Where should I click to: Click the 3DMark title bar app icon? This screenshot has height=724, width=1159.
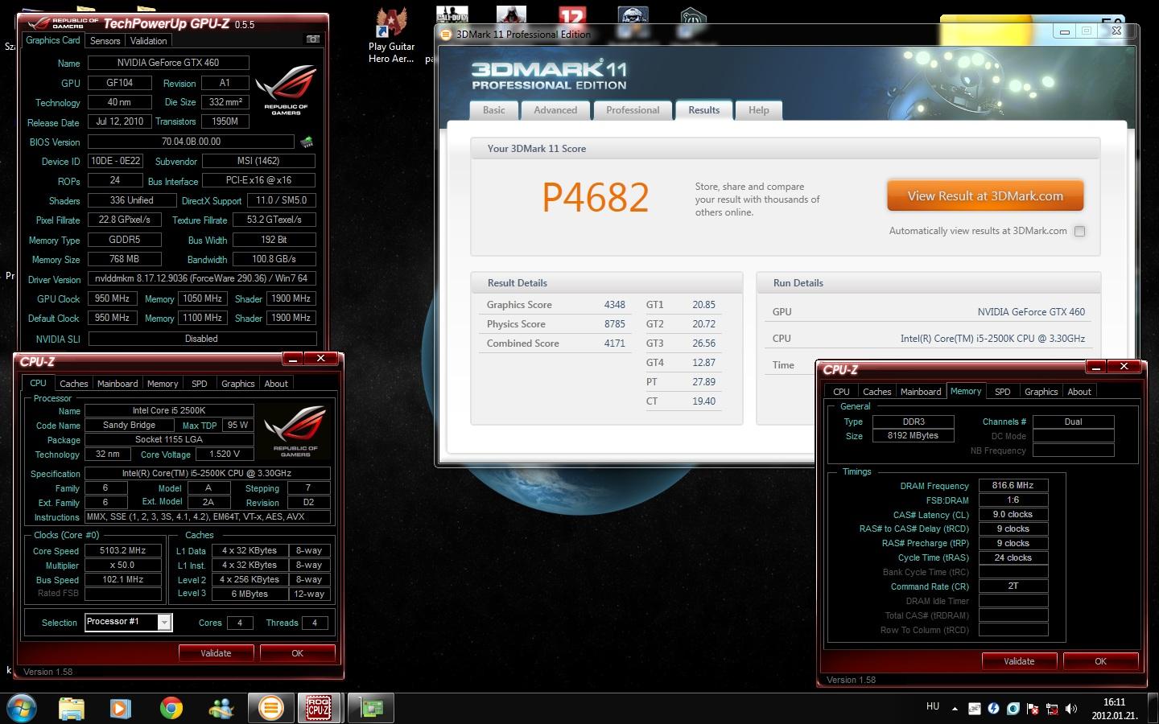446,34
